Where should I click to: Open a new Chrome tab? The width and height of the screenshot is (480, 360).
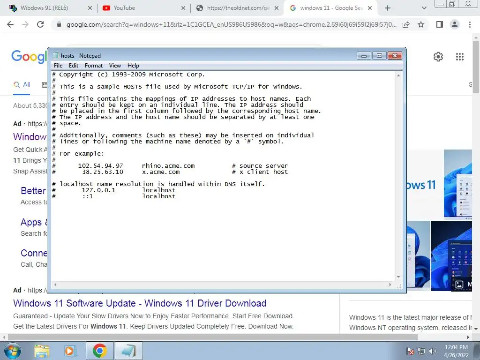388,8
